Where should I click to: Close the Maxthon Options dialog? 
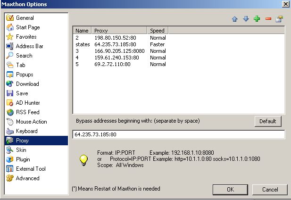(x=285, y=4)
